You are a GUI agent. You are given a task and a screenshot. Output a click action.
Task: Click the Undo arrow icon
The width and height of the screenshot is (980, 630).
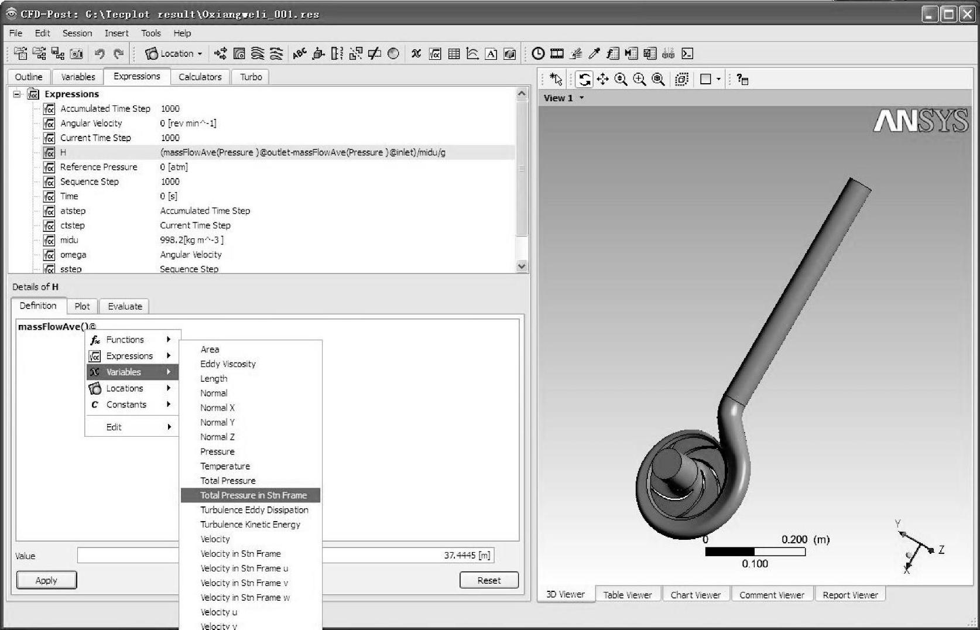coord(100,54)
